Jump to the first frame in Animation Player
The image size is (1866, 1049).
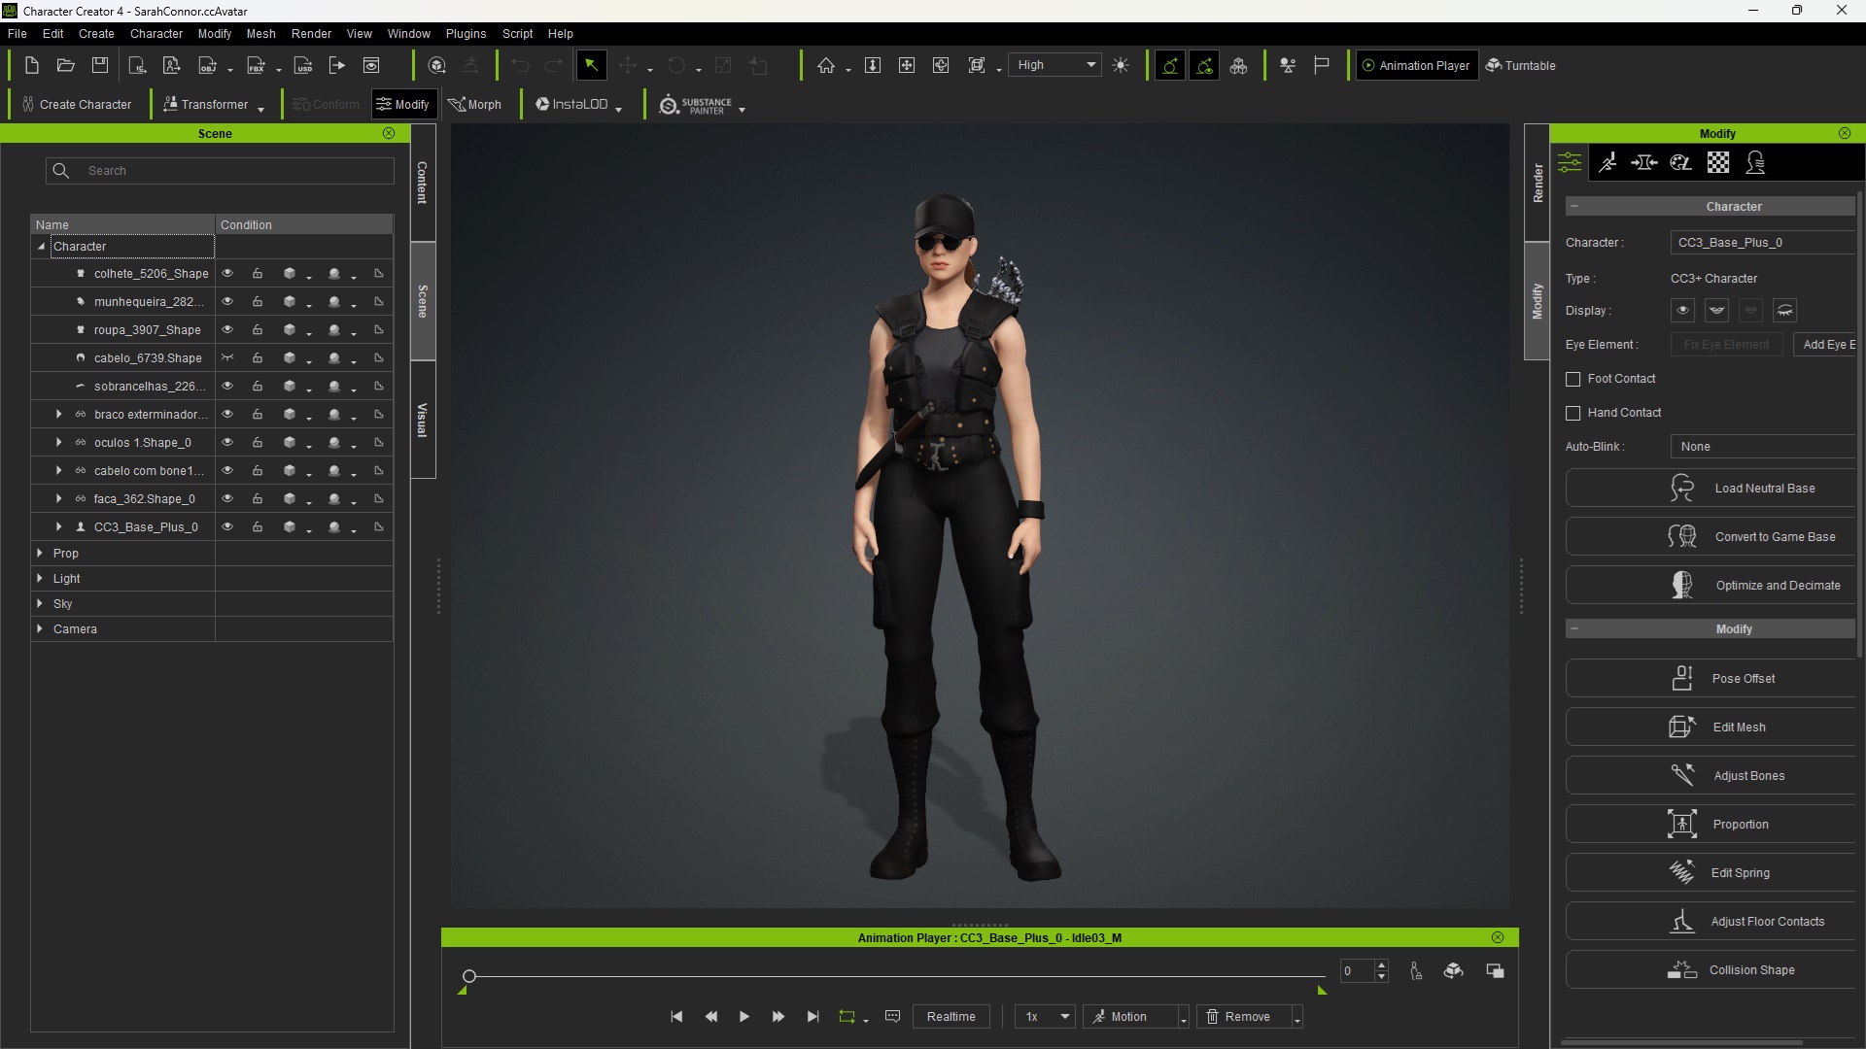[x=676, y=1016]
